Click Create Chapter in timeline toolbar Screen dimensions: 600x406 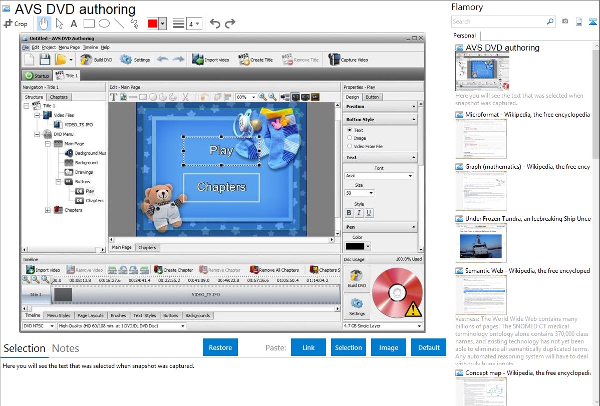pos(173,270)
